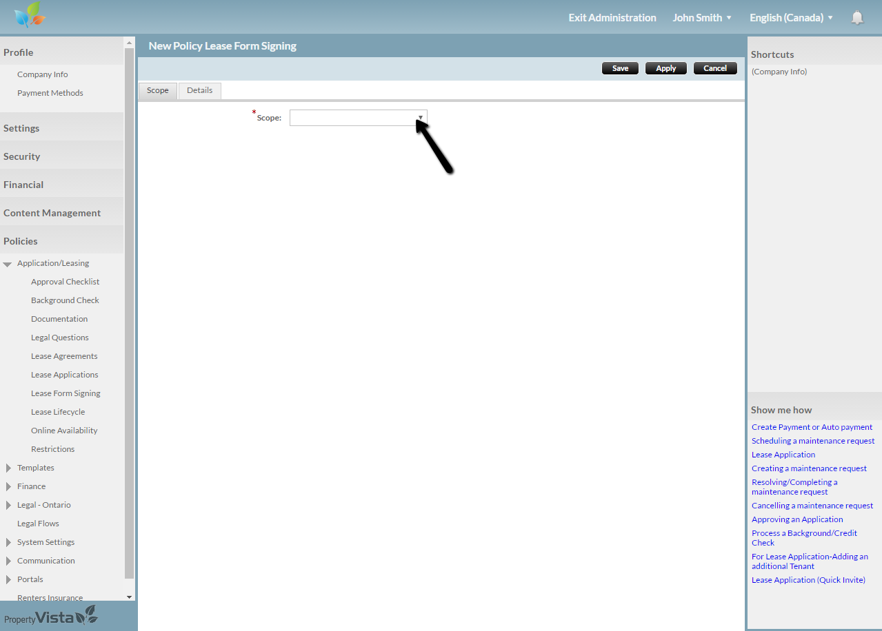Screen dimensions: 882x631
Task: Cancel the new policy form
Action: pos(715,68)
